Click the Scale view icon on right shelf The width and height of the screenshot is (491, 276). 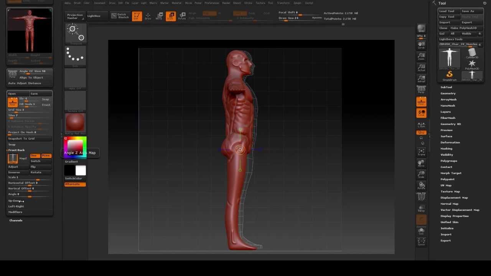(421, 174)
